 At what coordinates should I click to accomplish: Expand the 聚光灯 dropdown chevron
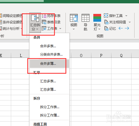(99, 29)
